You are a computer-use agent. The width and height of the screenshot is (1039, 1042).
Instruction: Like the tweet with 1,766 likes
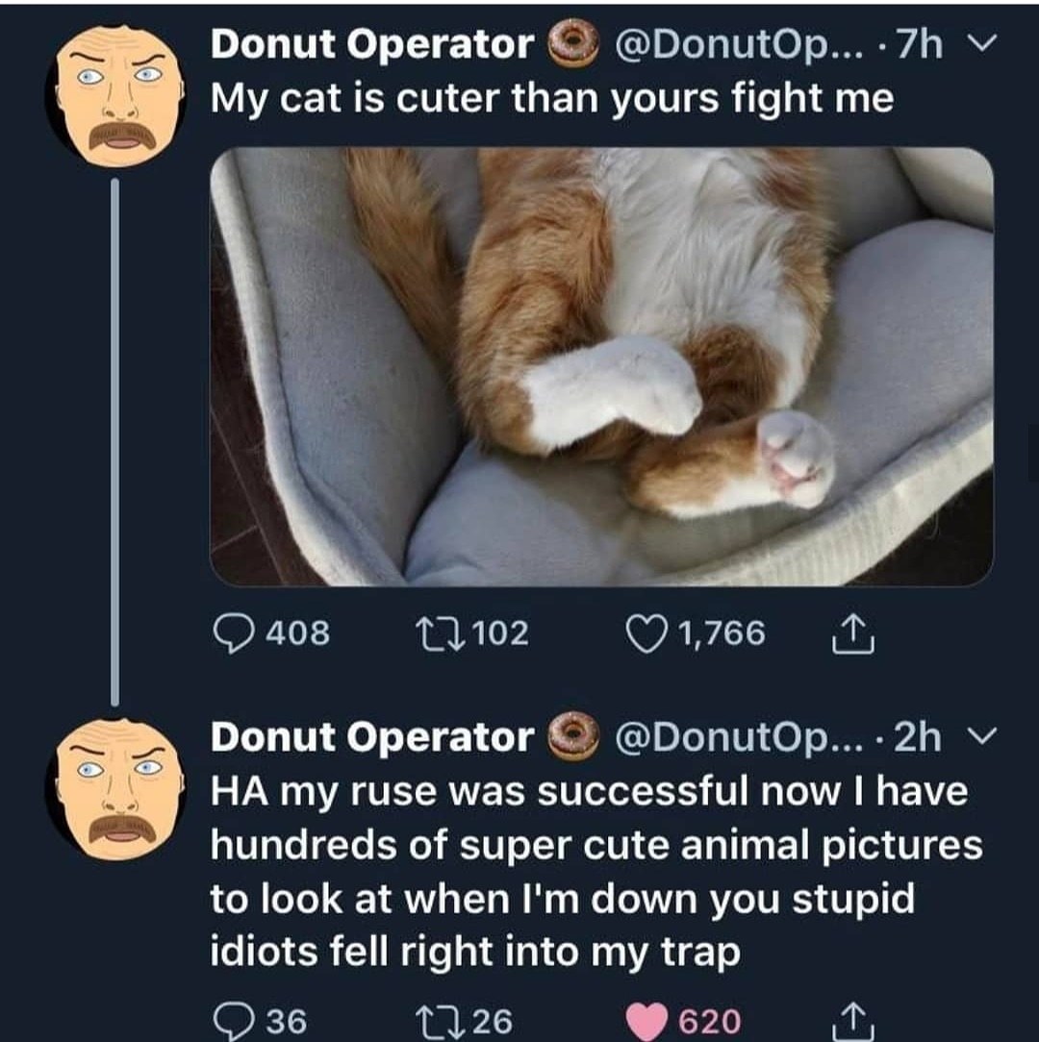pos(647,633)
